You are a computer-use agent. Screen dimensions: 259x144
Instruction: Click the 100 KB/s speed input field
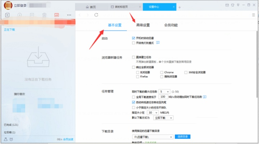point(163,97)
